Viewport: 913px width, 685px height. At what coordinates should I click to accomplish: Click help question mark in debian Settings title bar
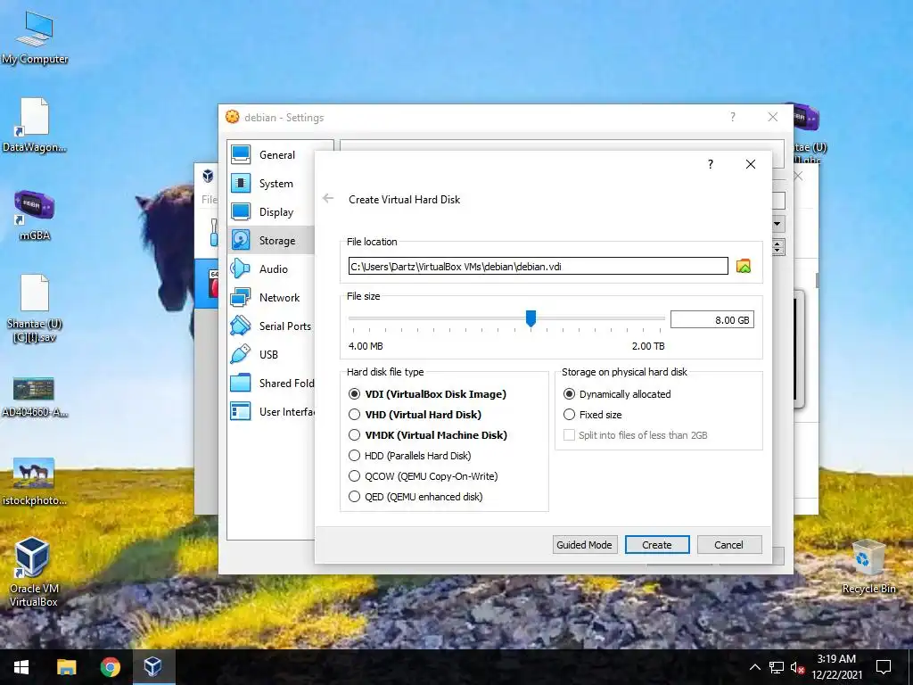[733, 117]
